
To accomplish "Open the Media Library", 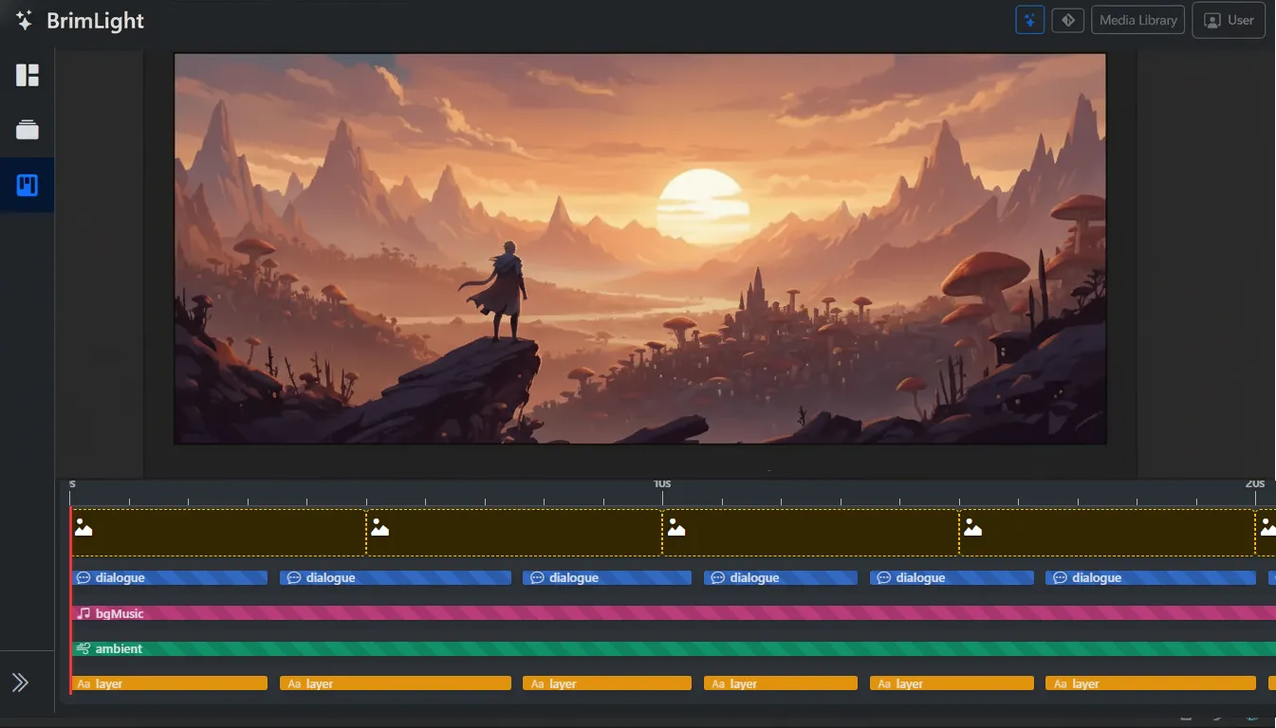I will 1137,19.
